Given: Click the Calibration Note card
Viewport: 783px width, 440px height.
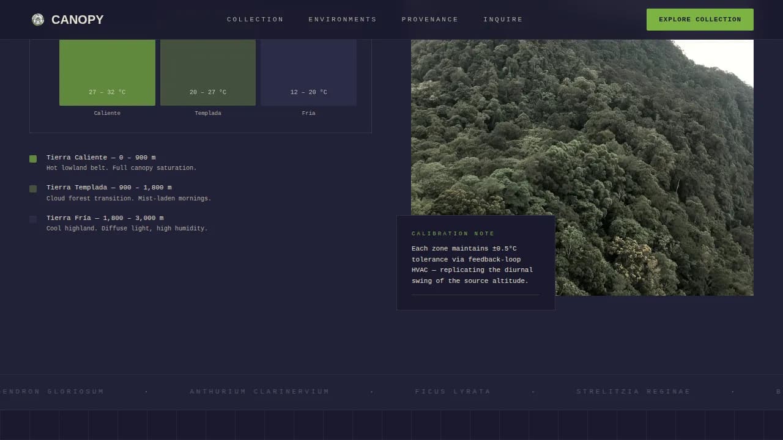Looking at the screenshot, I should point(476,263).
